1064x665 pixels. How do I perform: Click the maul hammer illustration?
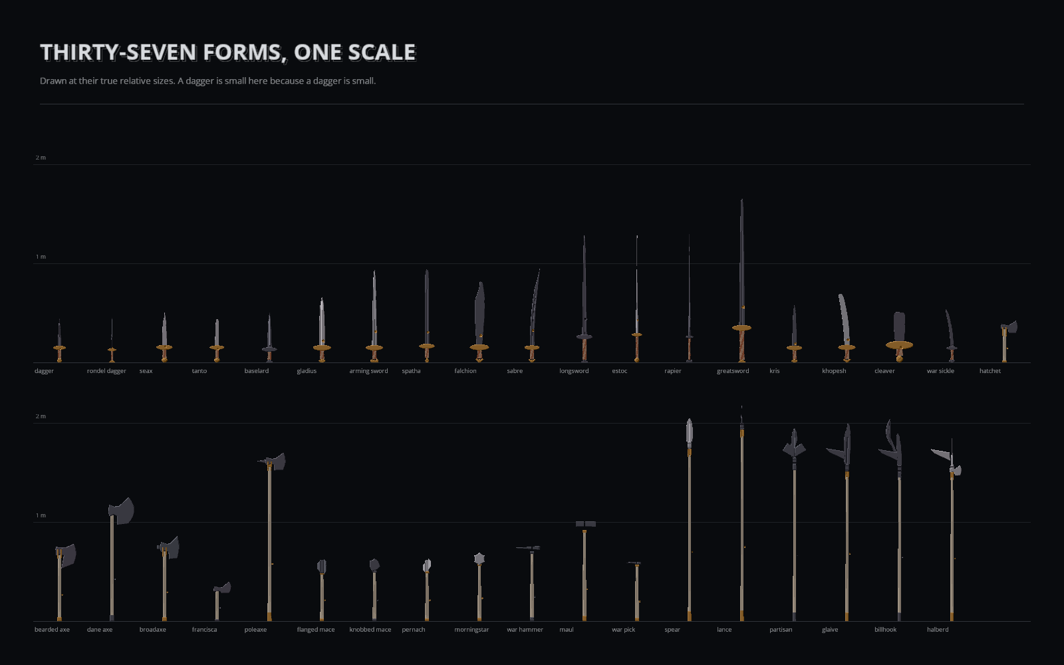[585, 571]
